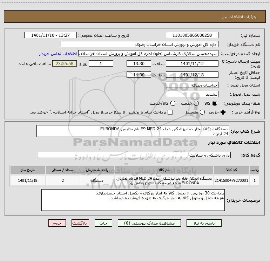The height and width of the screenshot is (261, 270).
Task: Select the جزیی purchase type radio
Action: pos(223,112)
